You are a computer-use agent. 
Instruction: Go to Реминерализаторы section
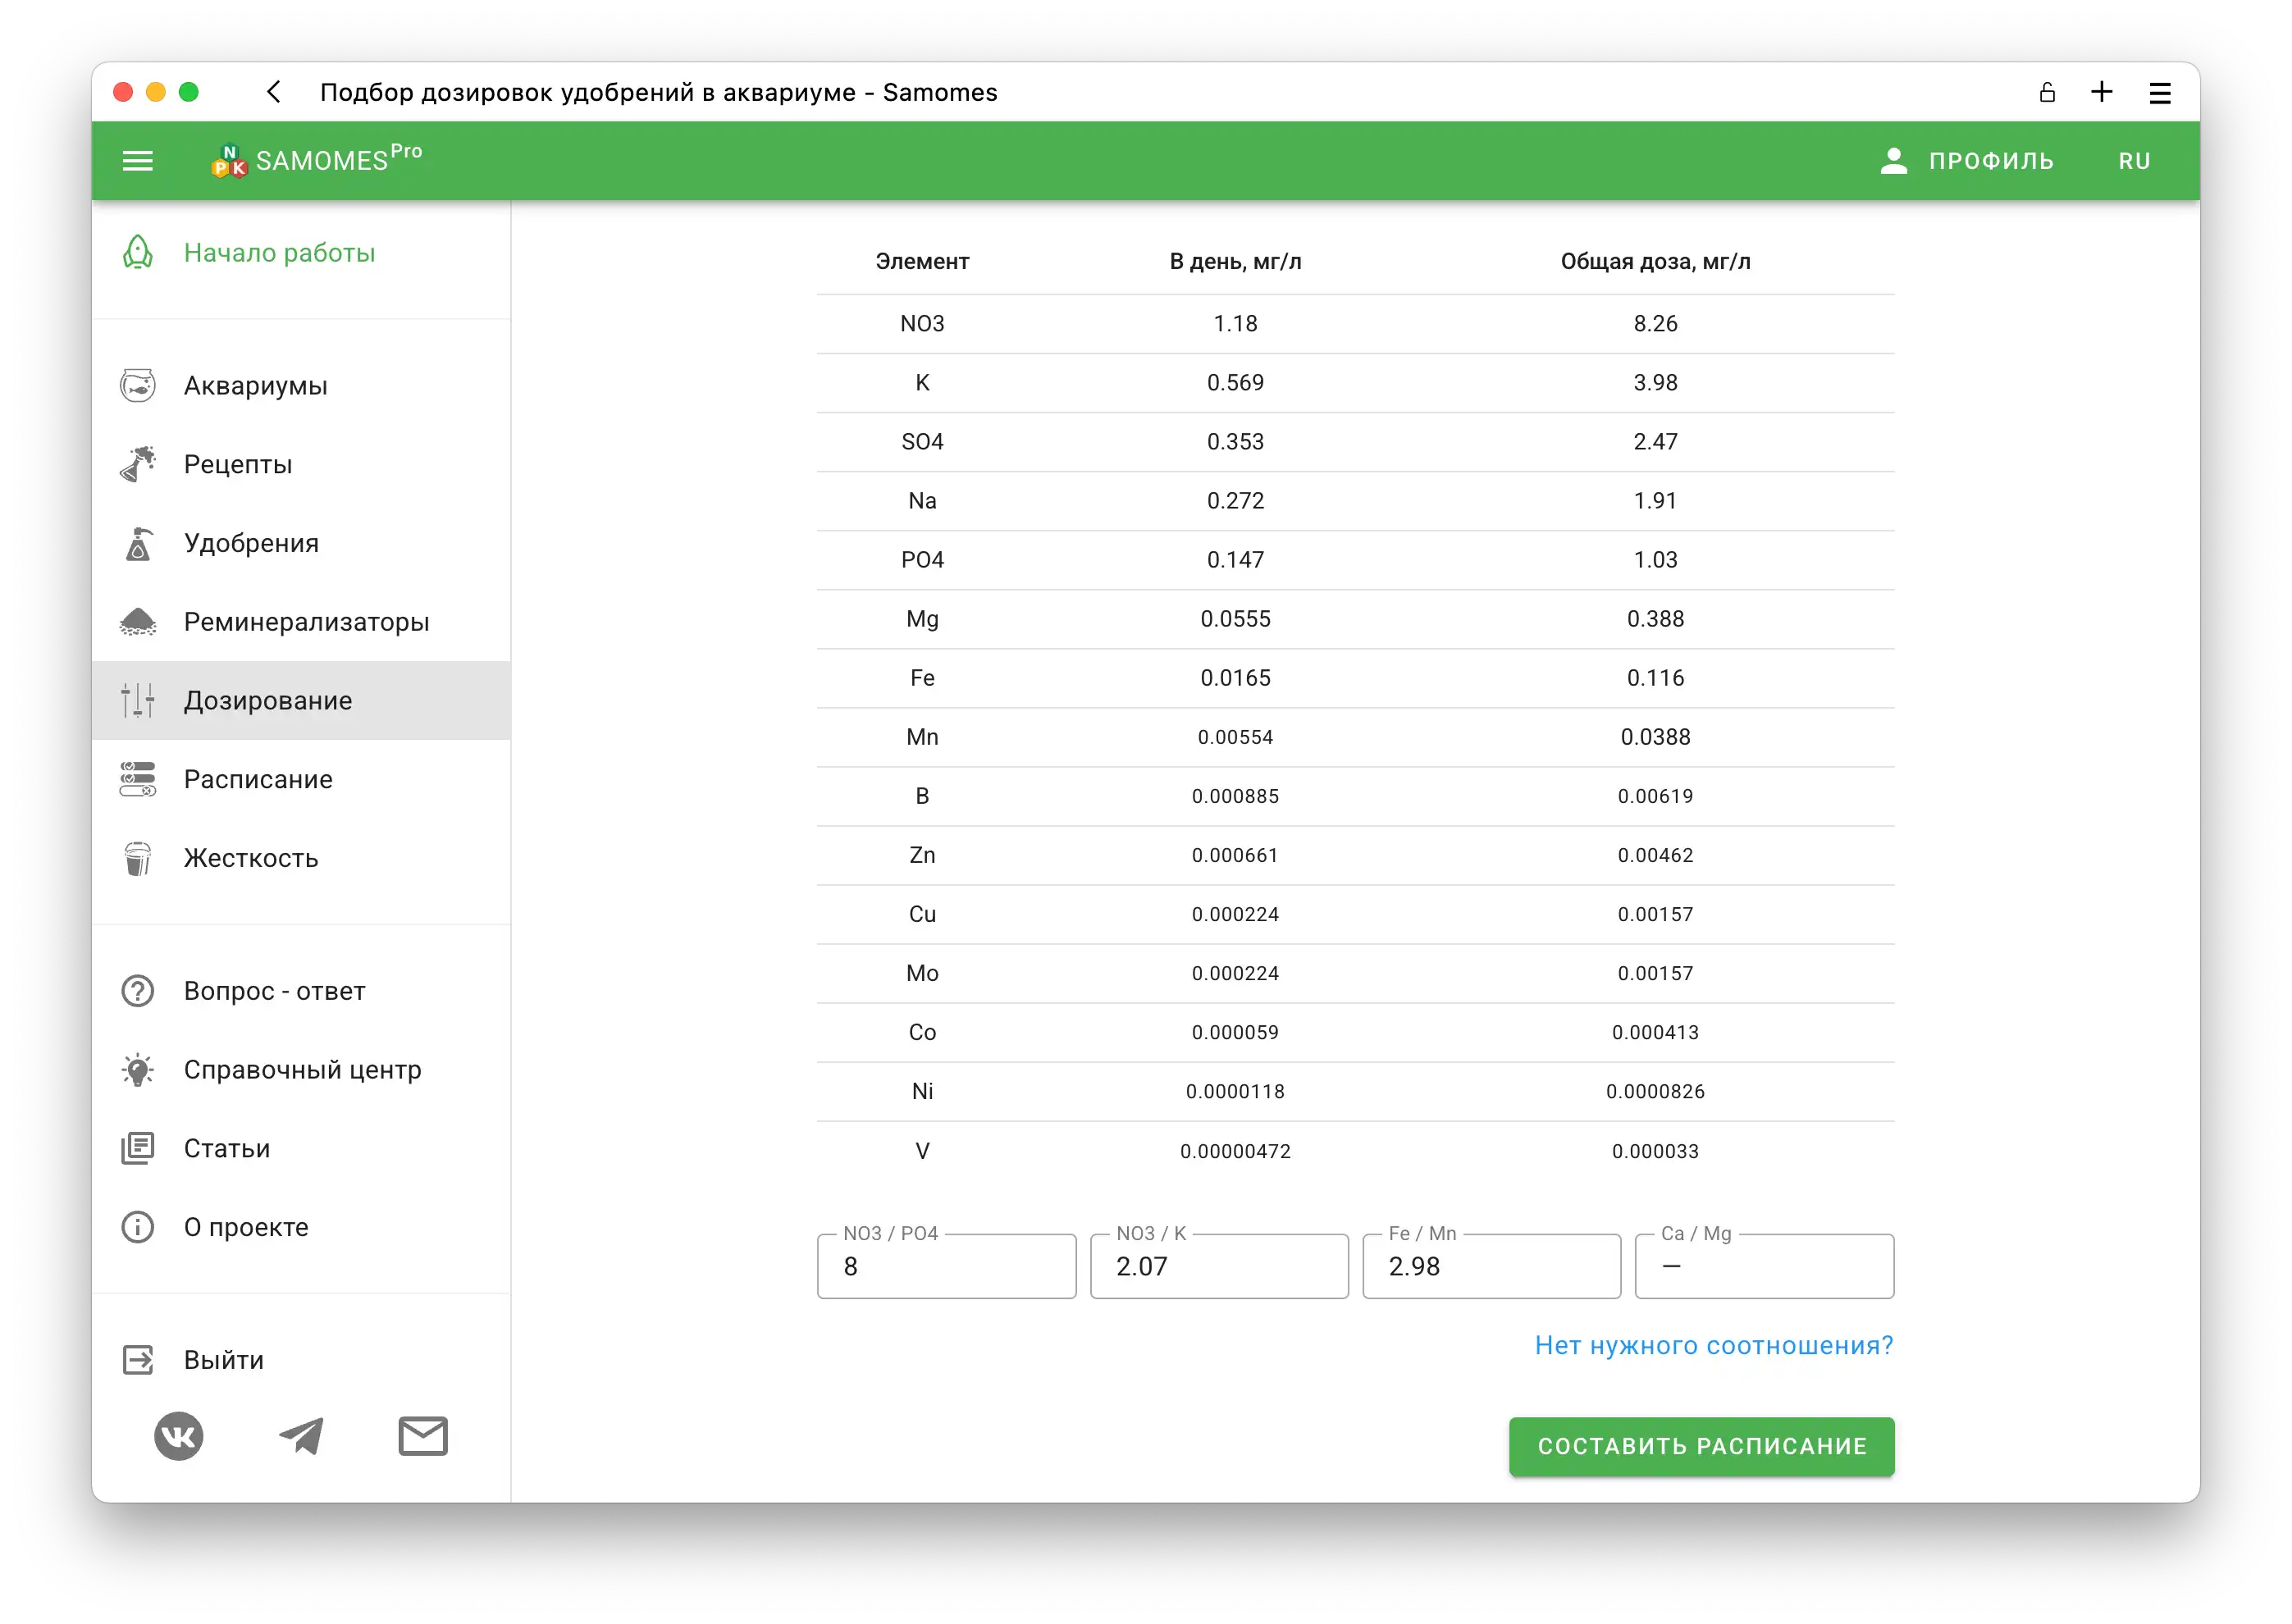[306, 622]
